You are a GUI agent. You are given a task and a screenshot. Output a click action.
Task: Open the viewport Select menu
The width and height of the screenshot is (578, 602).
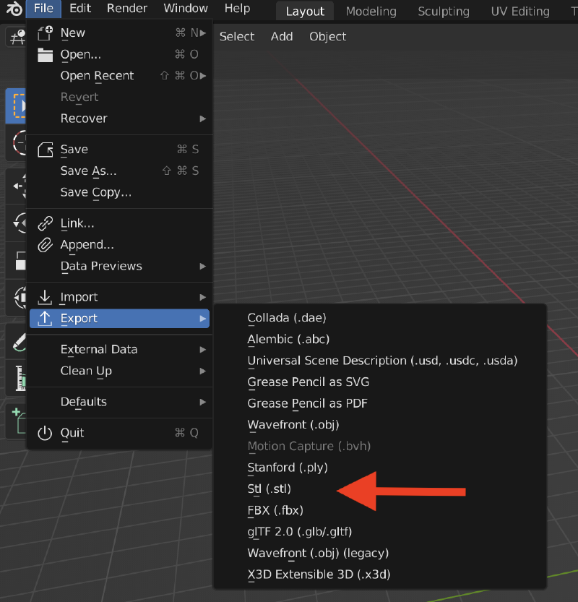237,36
